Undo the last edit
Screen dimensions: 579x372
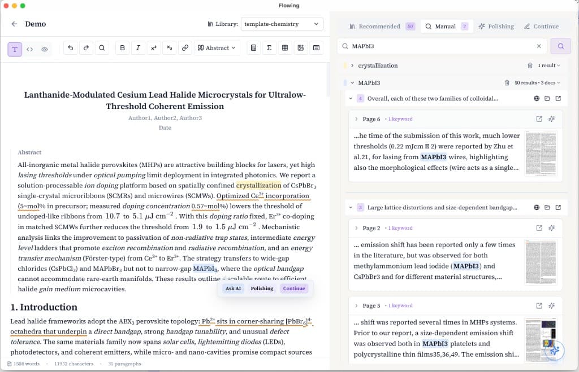pyautogui.click(x=71, y=47)
